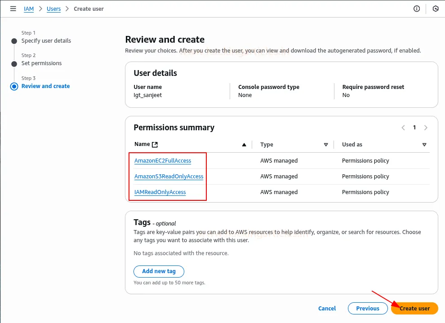
Task: Open the Type column sort dropdown
Action: click(326, 145)
